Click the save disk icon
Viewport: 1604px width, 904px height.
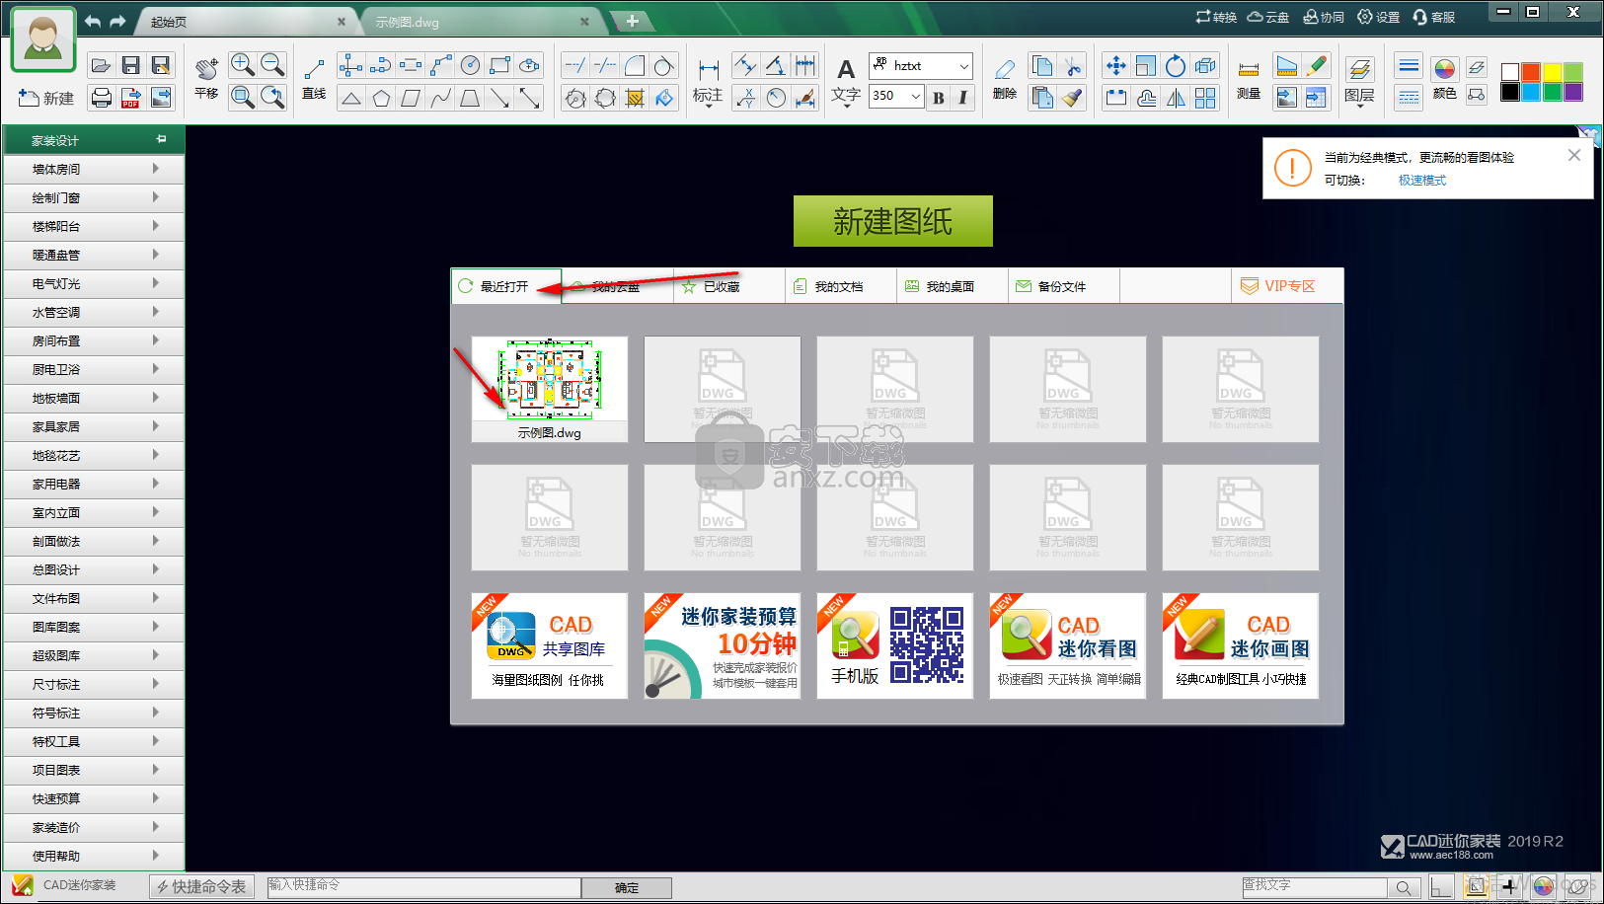(x=130, y=65)
